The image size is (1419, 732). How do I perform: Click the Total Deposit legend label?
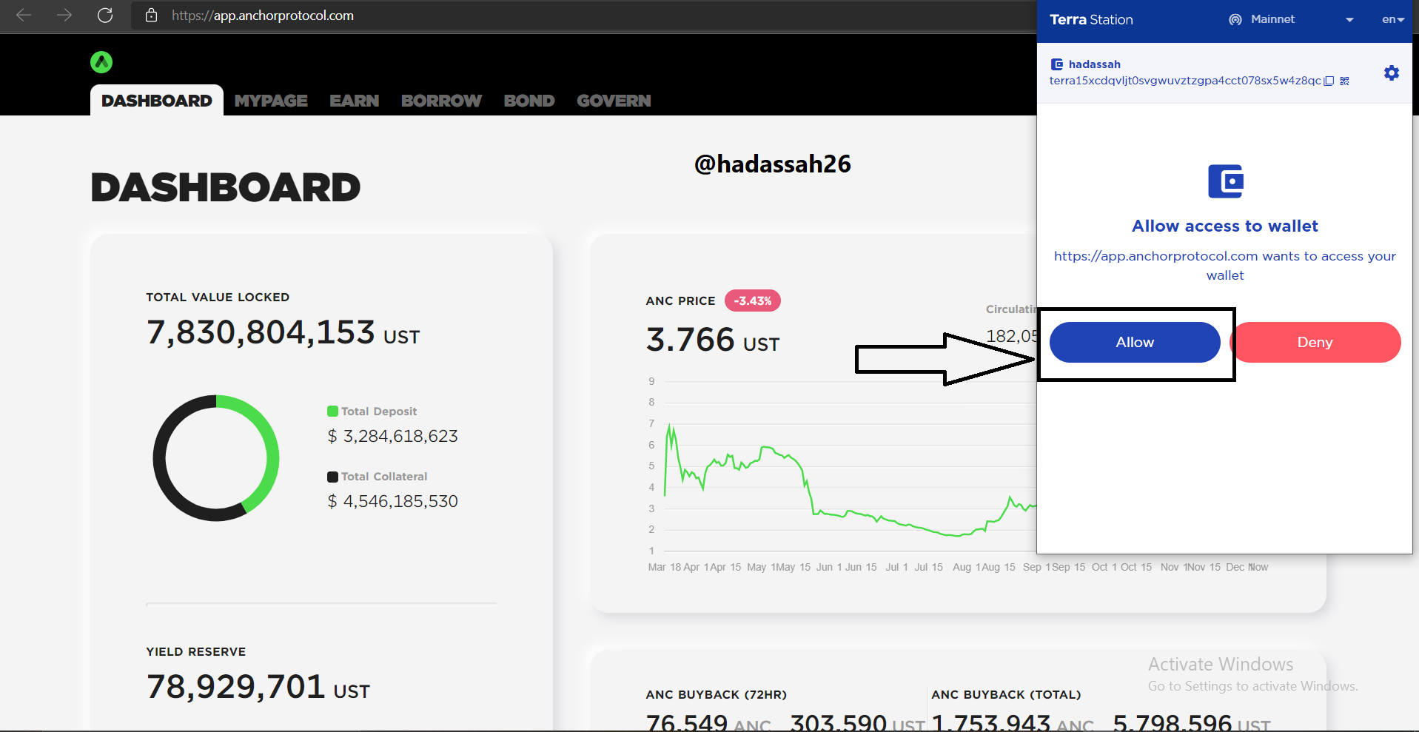point(379,412)
